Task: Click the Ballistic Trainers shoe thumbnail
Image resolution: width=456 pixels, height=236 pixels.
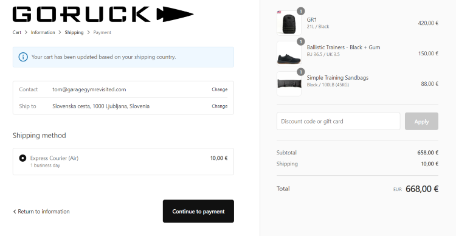Action: pyautogui.click(x=289, y=54)
